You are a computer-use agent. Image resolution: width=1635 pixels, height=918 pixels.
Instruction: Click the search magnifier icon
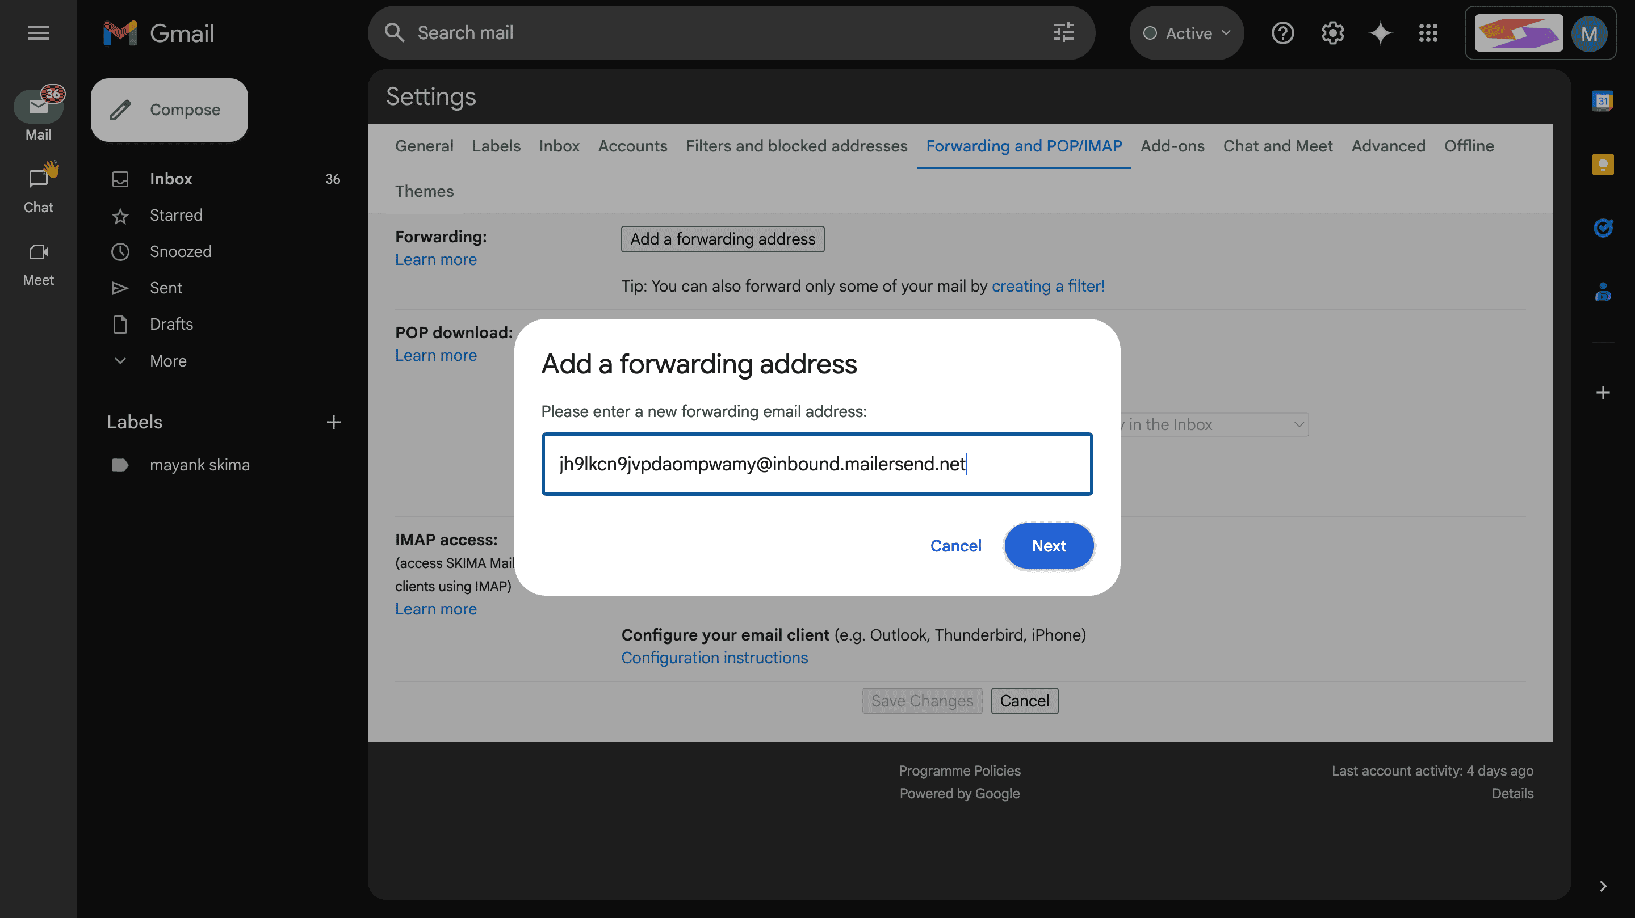pos(394,33)
